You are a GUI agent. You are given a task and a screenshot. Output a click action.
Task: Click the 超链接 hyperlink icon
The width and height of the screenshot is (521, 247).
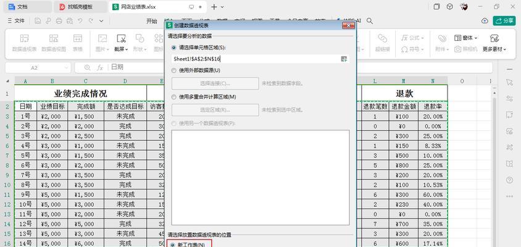click(383, 38)
